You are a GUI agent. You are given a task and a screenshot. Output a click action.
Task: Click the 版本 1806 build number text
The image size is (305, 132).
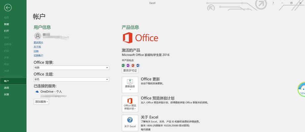point(165,126)
